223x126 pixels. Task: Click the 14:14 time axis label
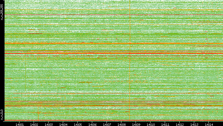(209, 124)
